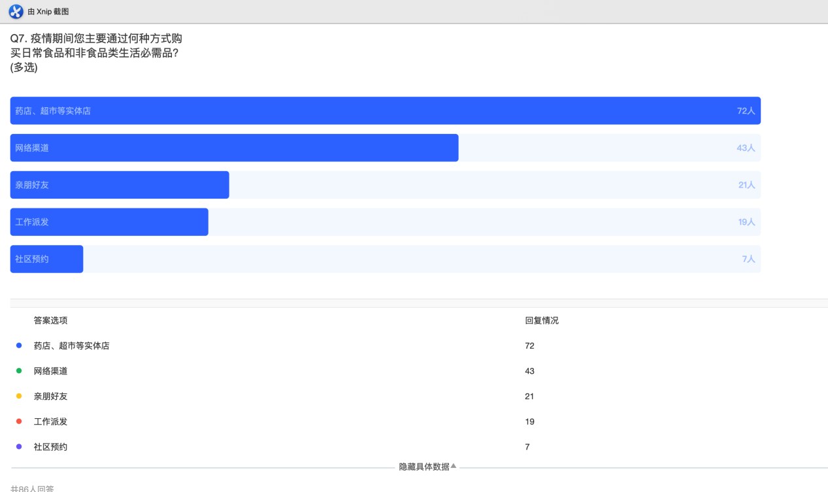Image resolution: width=828 pixels, height=492 pixels.
Task: Click the Xnip scissors app icon
Action: tap(16, 12)
